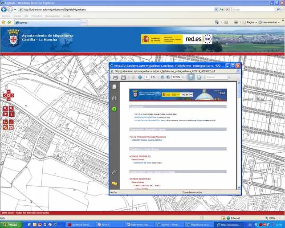Click the PDF find text field
This screenshot has width=285, height=228.
tap(217, 77)
